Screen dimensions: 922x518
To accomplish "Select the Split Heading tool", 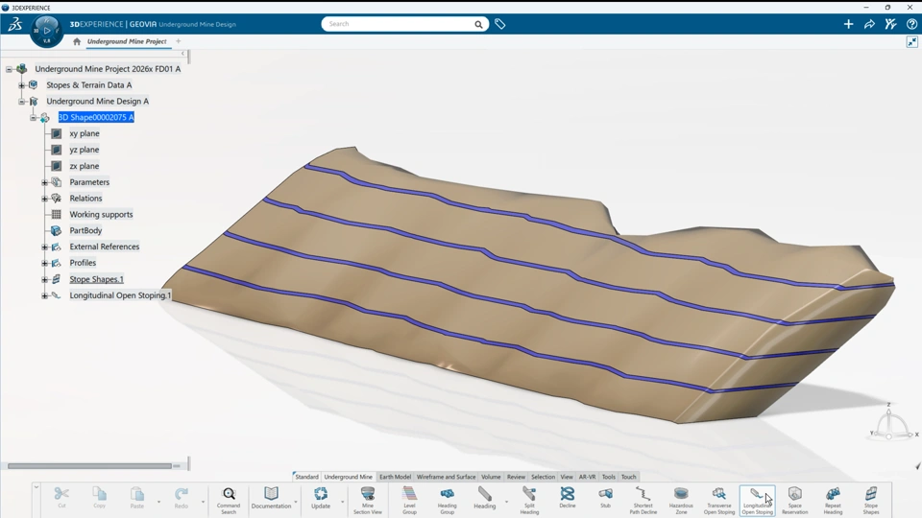I will [x=529, y=501].
